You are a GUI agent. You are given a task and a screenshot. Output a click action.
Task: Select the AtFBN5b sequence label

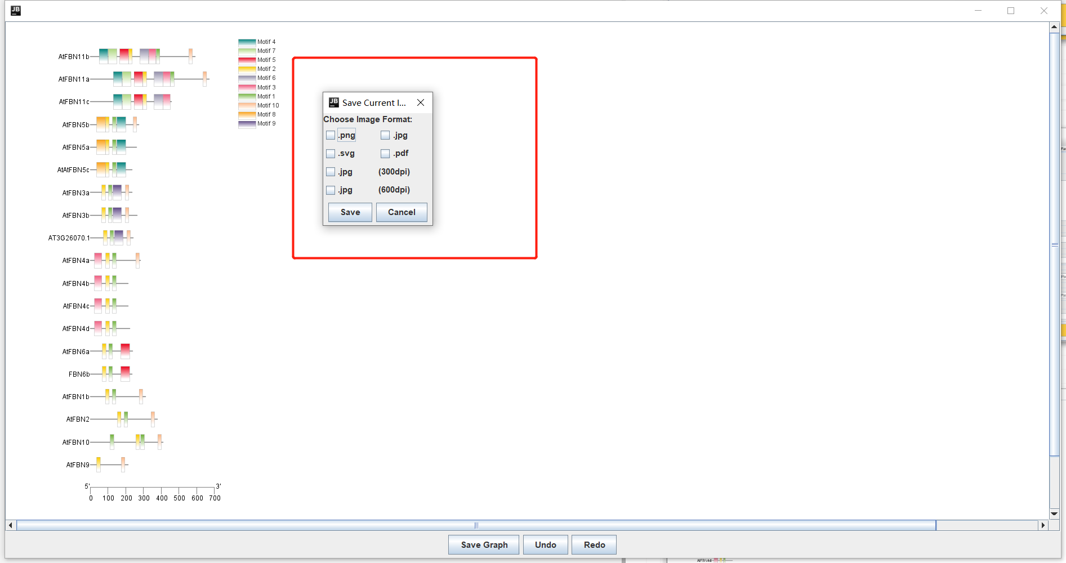click(x=76, y=125)
